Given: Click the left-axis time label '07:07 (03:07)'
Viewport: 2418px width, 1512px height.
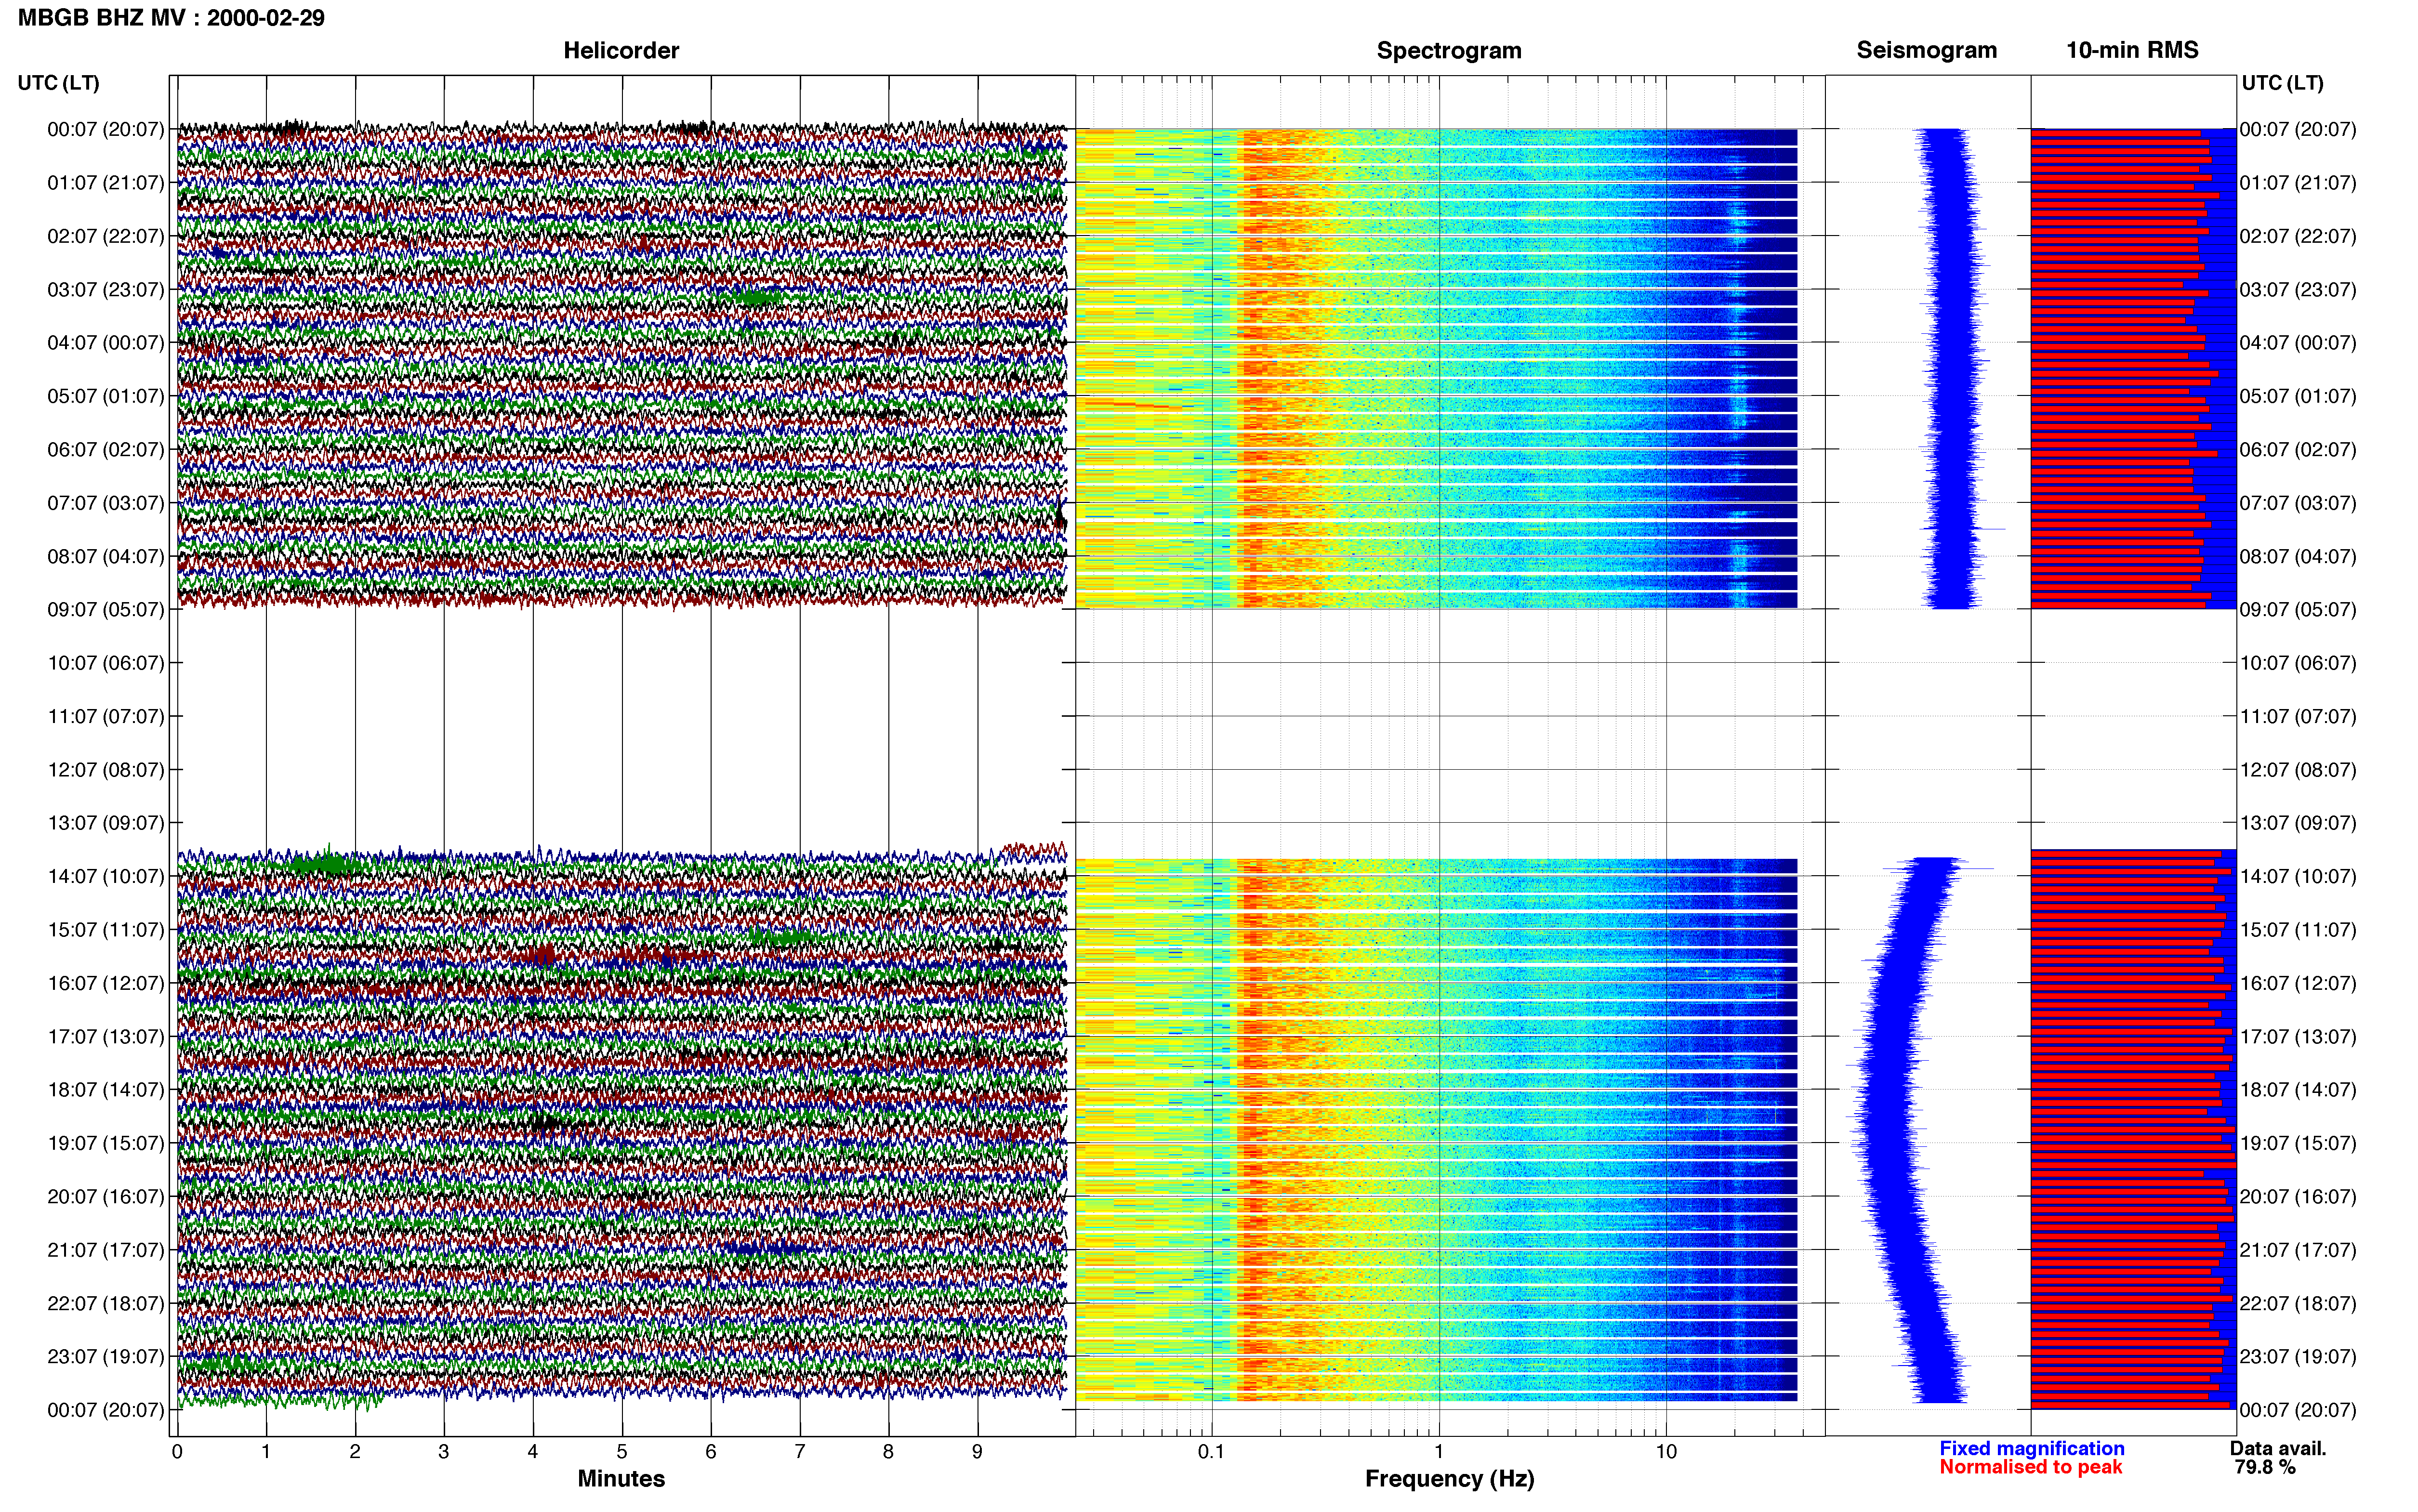Looking at the screenshot, I should click(106, 503).
